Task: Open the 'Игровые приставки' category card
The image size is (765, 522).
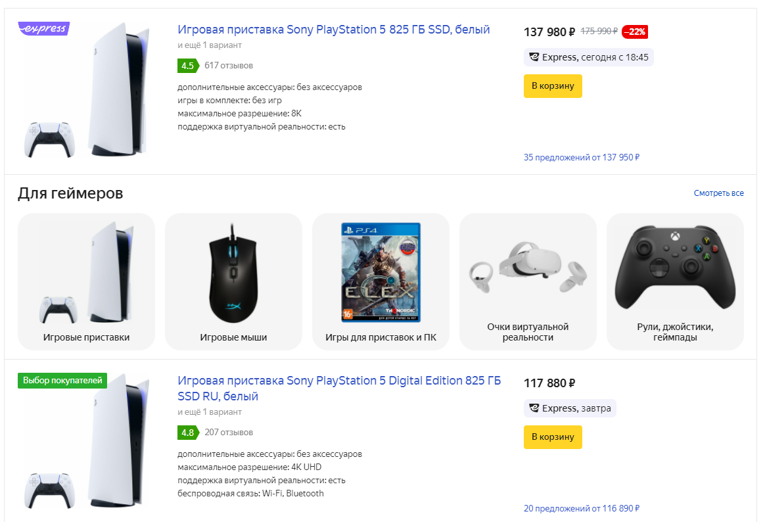Action: pyautogui.click(x=86, y=281)
